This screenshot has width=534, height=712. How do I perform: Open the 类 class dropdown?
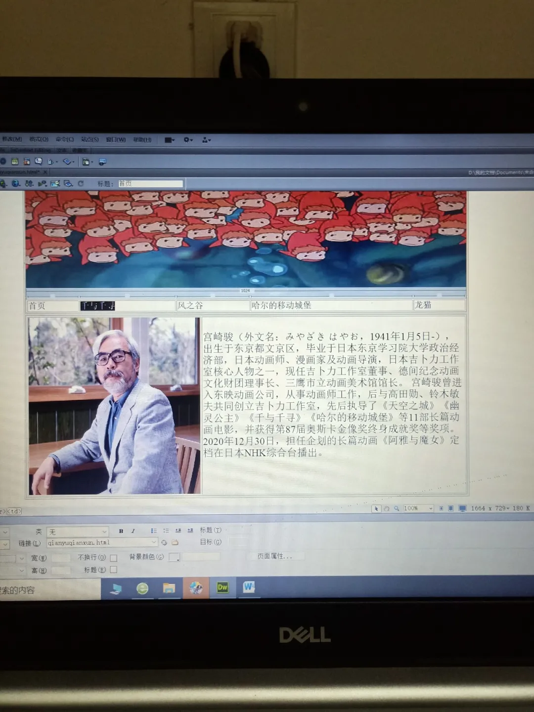78,532
